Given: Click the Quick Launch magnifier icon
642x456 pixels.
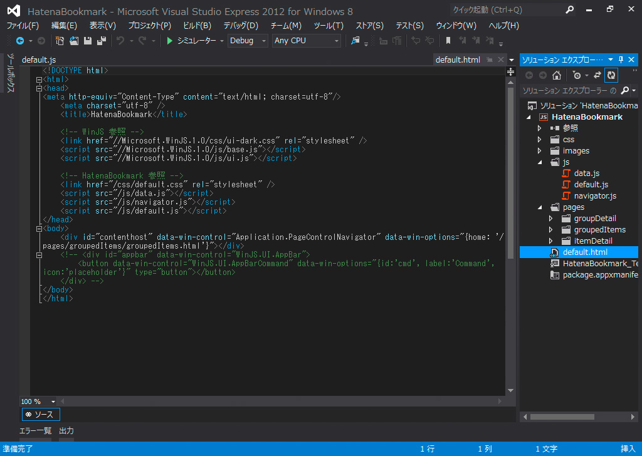Looking at the screenshot, I should (x=569, y=10).
